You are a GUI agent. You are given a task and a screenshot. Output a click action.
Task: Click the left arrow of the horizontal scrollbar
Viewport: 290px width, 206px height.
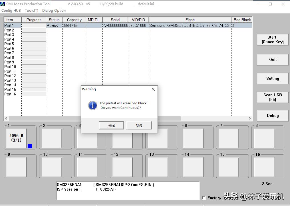point(7,119)
